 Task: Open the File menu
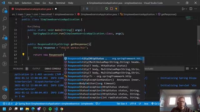(x=10, y=3)
